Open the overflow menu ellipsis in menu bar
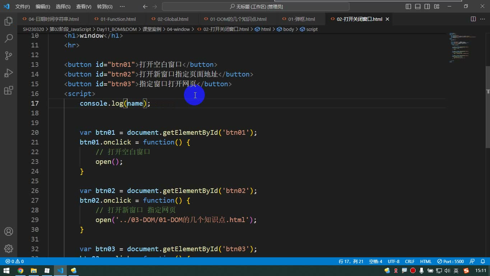This screenshot has width=490, height=276. [x=122, y=6]
